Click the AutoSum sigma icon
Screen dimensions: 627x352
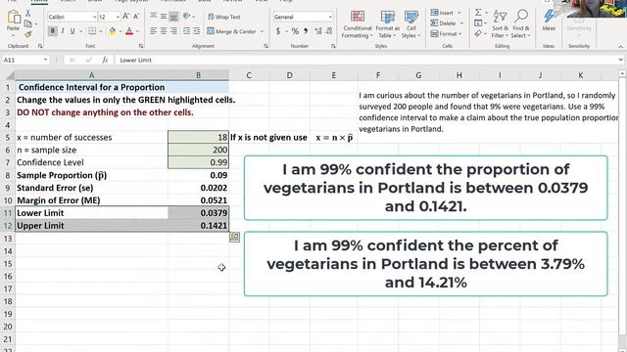point(478,13)
